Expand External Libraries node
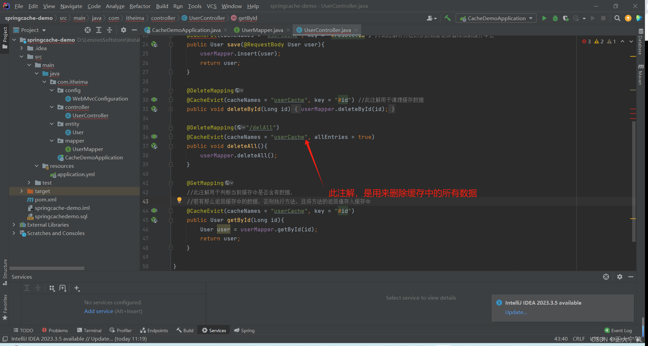The height and width of the screenshot is (346, 648). click(x=14, y=225)
